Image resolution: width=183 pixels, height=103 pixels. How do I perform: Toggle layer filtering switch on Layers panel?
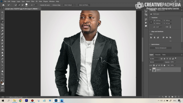click(x=176, y=58)
